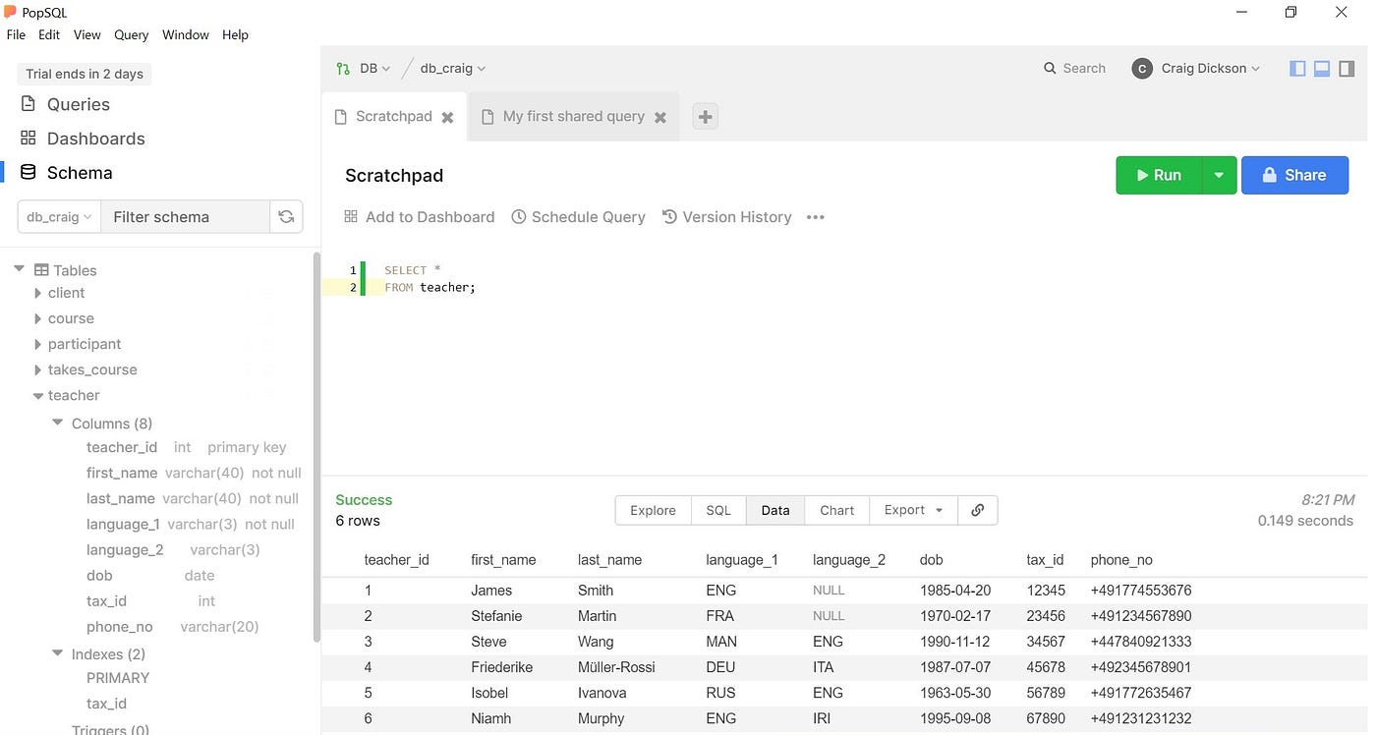Open the three-dots more options menu
The width and height of the screenshot is (1376, 735).
[815, 217]
